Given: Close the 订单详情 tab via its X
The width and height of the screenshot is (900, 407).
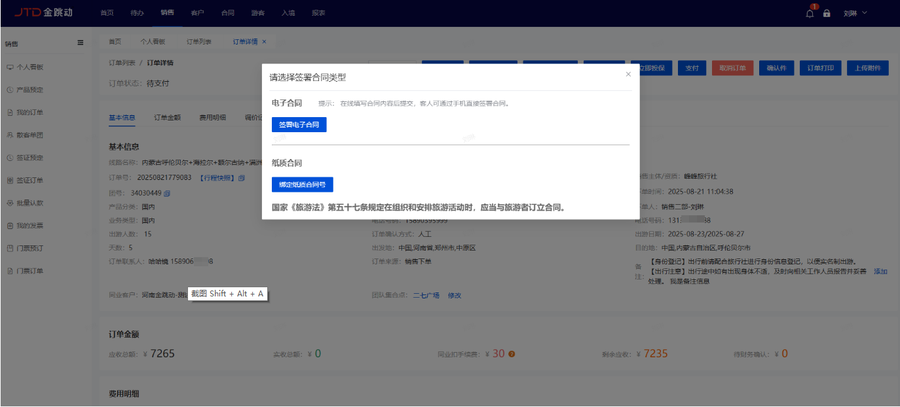Looking at the screenshot, I should 264,42.
